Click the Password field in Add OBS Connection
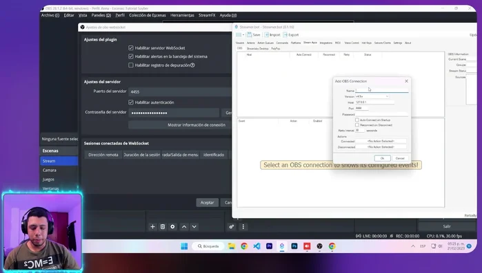Screen dimensions: 482x273 [x=382, y=114]
